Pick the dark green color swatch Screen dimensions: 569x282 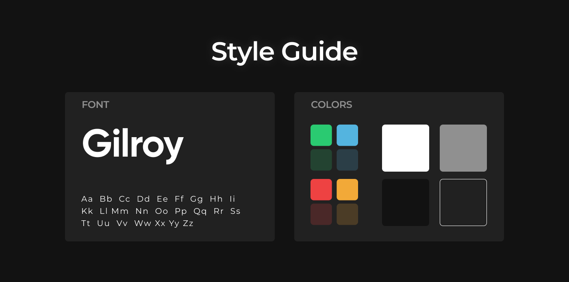tap(321, 160)
